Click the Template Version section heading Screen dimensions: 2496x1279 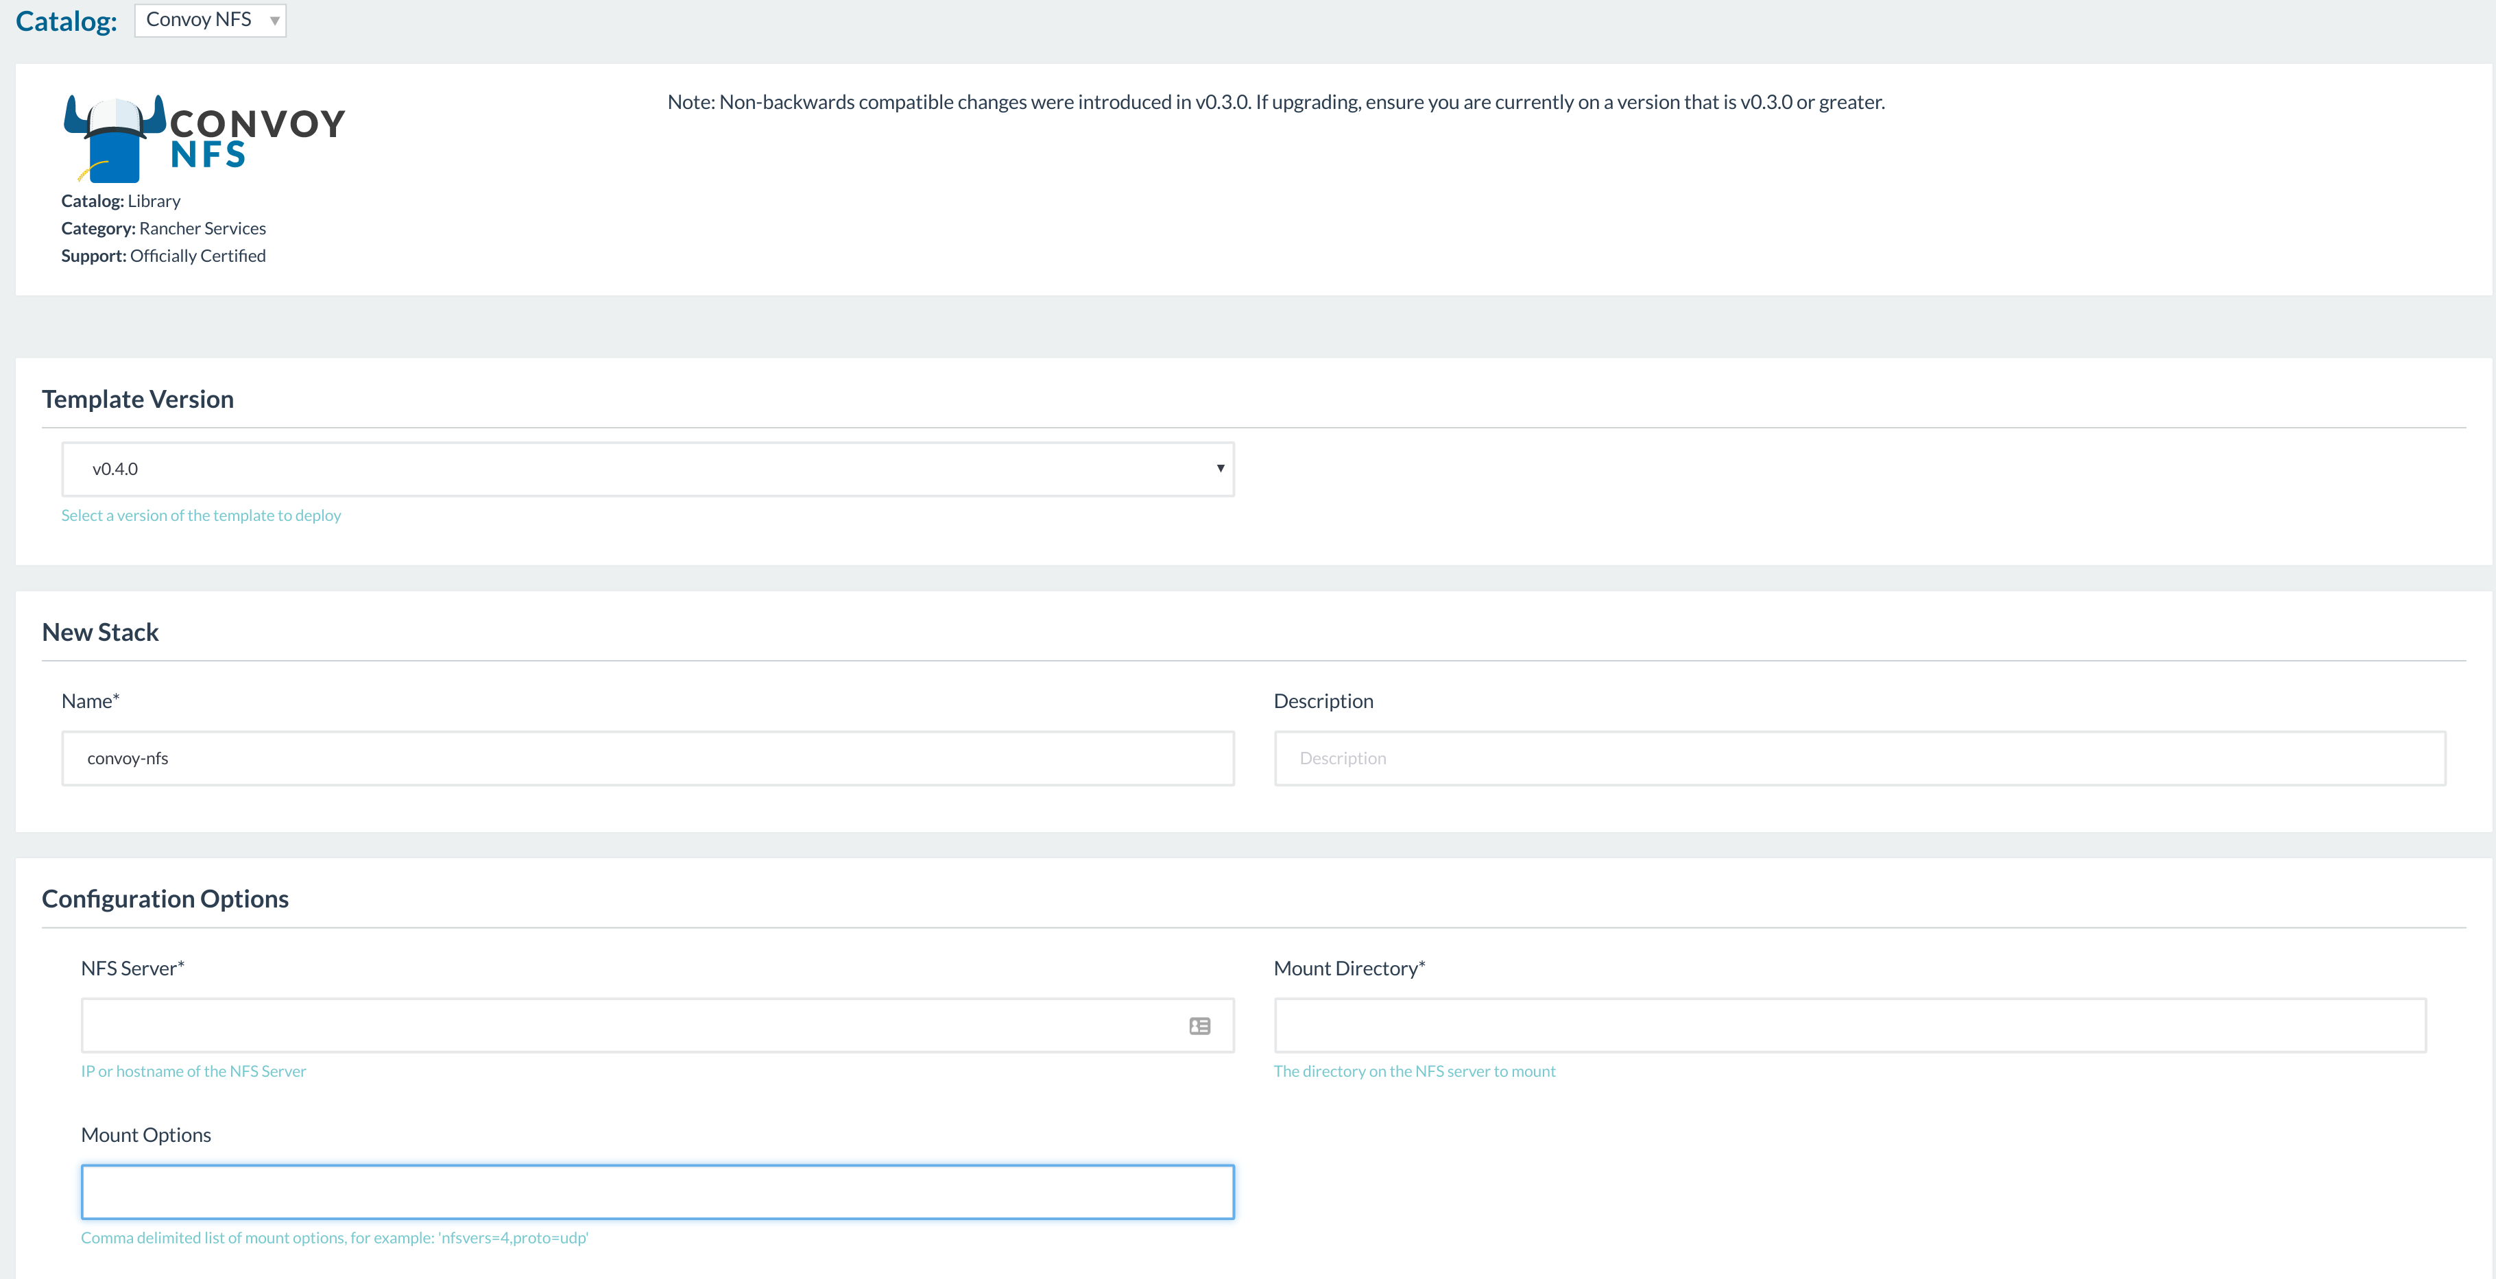[x=138, y=399]
